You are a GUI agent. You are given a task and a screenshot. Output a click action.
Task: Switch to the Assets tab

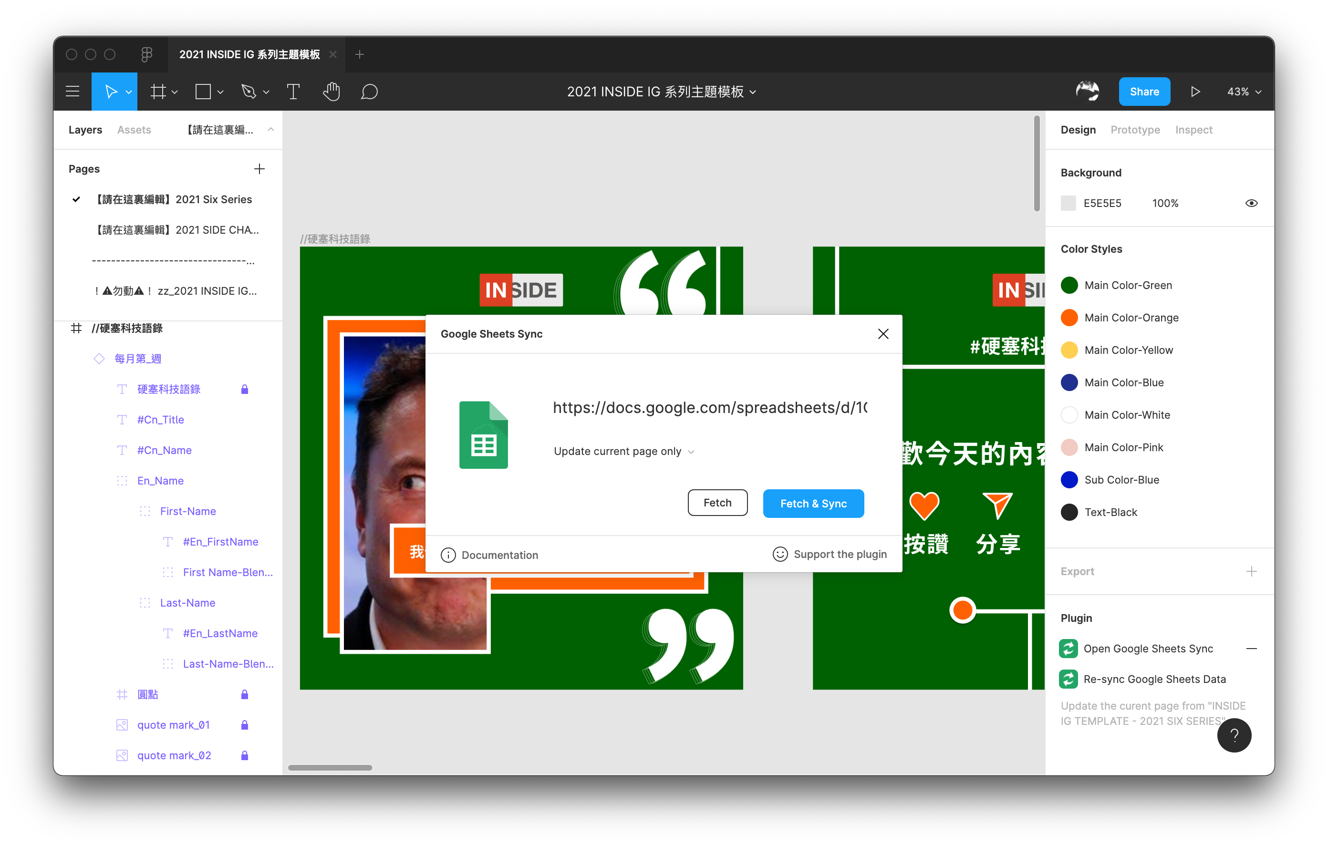pos(134,130)
